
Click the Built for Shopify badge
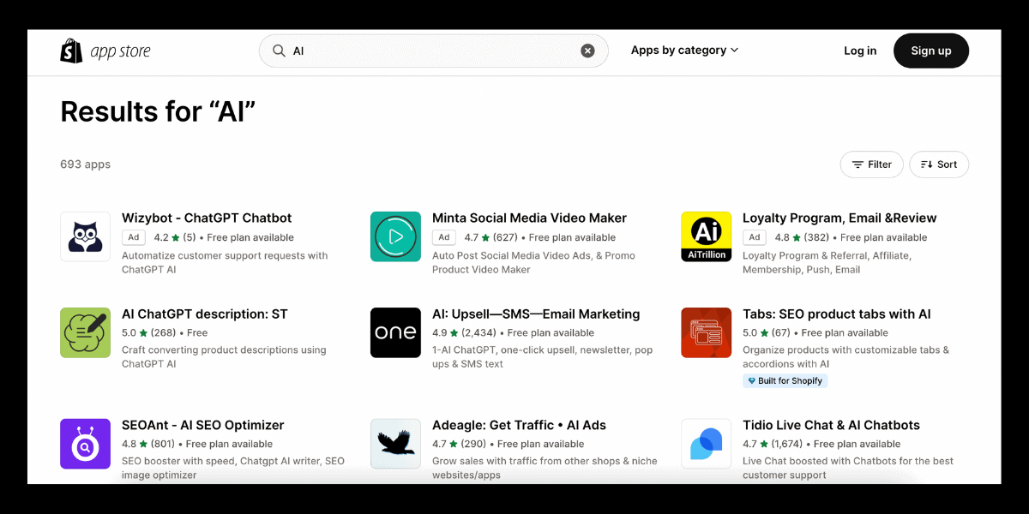pyautogui.click(x=785, y=381)
